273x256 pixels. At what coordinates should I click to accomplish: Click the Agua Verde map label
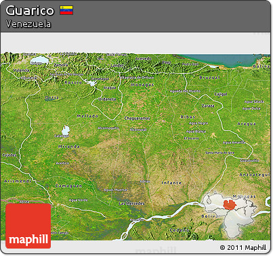click(78, 200)
